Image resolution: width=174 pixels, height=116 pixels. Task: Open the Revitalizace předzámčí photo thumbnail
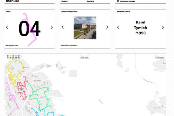pos(85,28)
